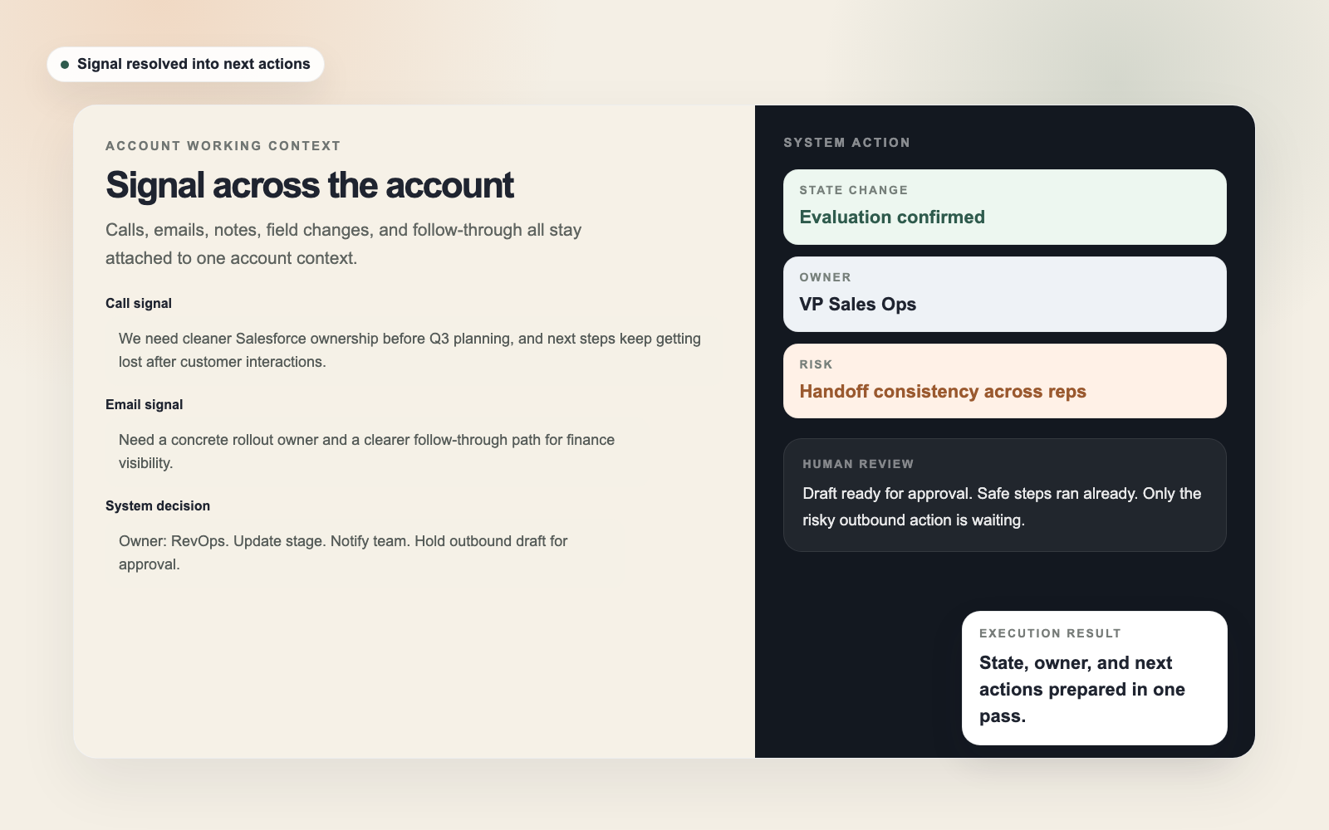
Task: Click the rollout owner email quote
Action: coord(366,451)
